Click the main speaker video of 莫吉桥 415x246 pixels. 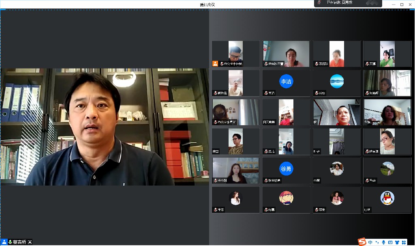click(105, 127)
